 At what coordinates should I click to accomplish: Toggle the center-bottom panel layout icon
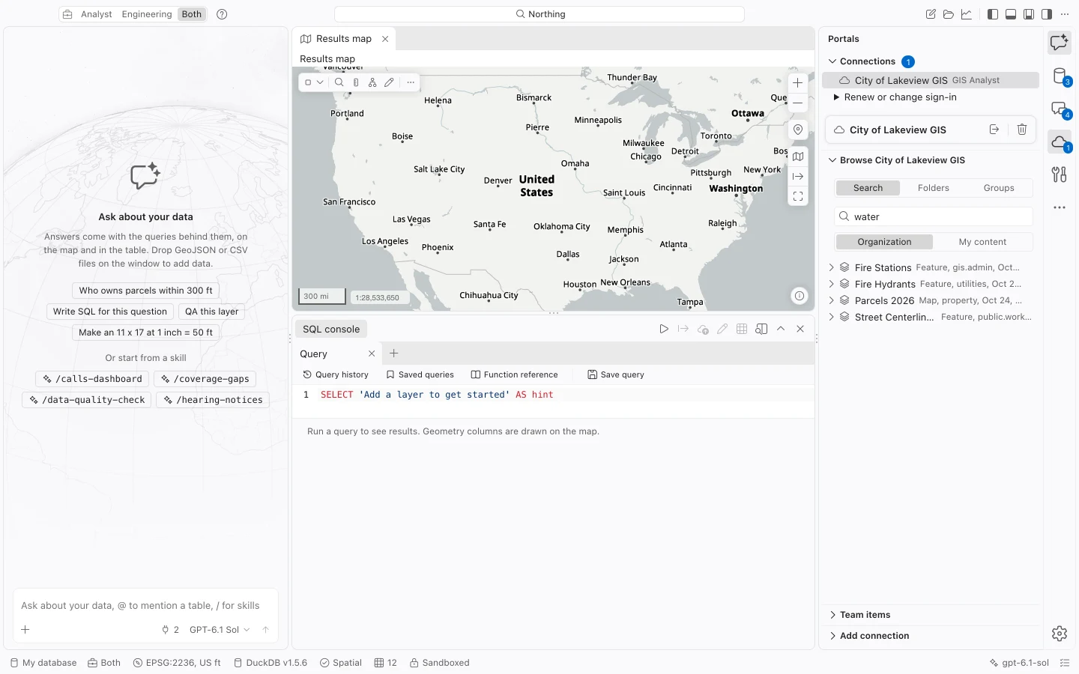point(1029,14)
